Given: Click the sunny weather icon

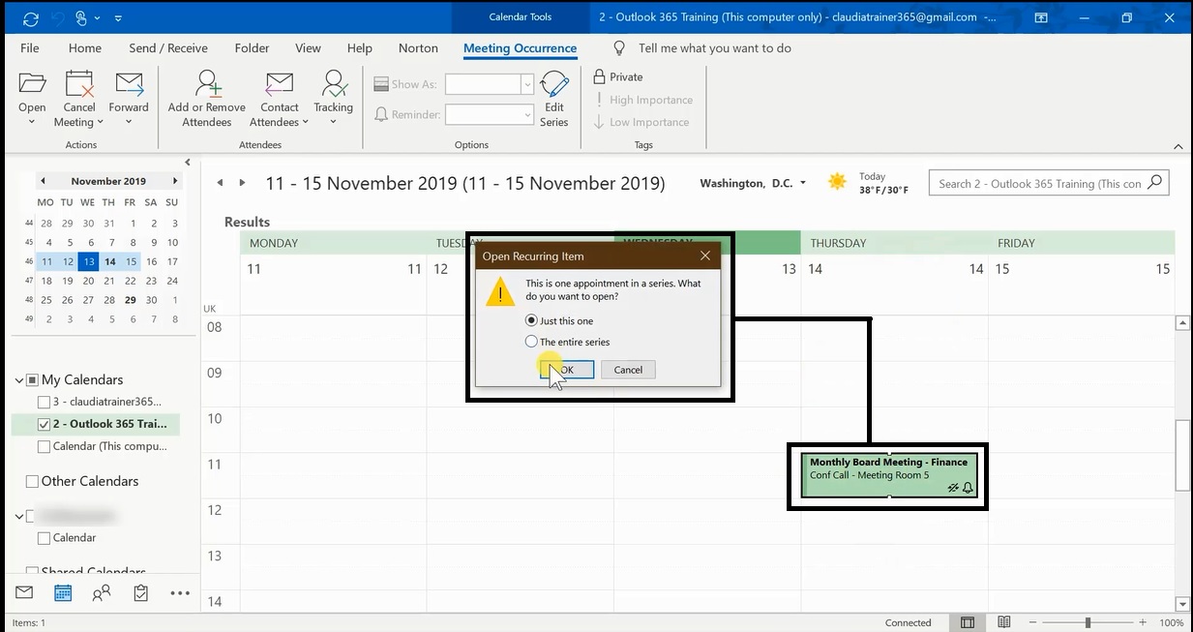Looking at the screenshot, I should [x=838, y=182].
